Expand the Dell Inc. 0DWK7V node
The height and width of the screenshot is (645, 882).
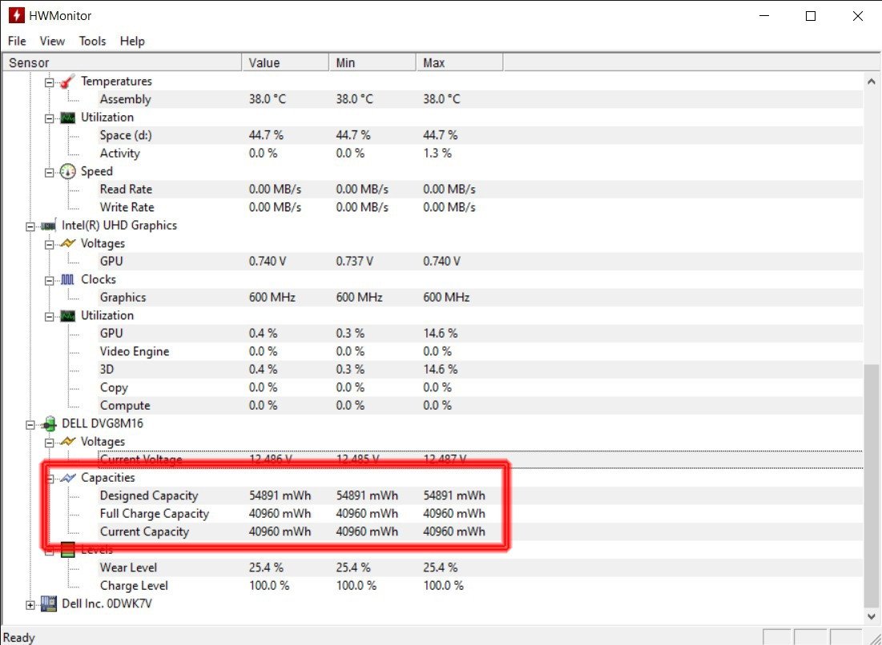(x=30, y=603)
